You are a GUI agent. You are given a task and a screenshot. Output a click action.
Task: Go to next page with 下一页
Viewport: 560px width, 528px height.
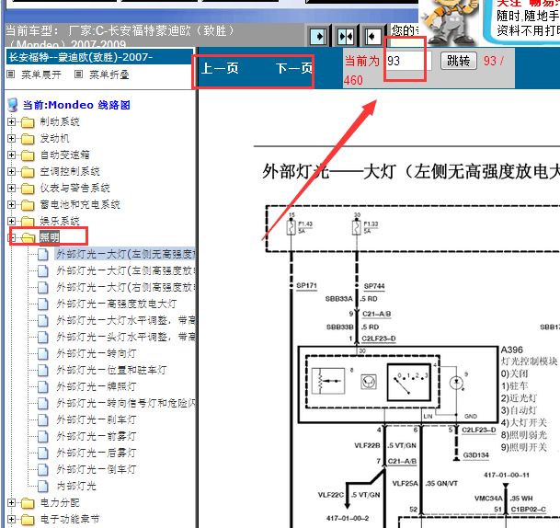[293, 68]
